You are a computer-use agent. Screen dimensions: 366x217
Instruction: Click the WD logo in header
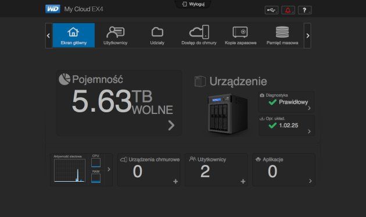(52, 9)
